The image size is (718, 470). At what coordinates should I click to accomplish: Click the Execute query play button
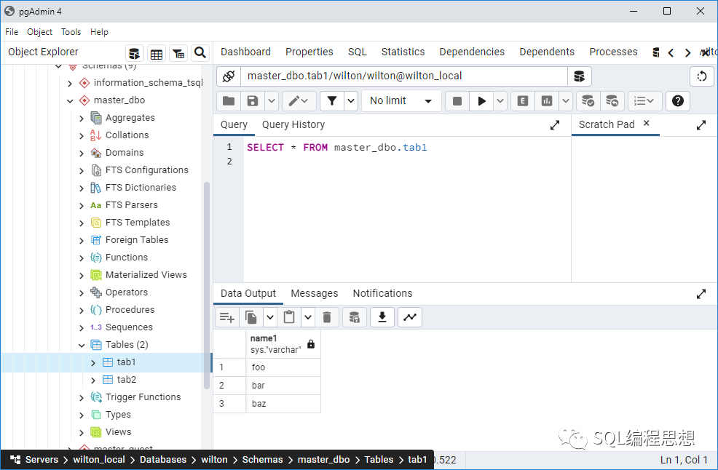coord(481,101)
